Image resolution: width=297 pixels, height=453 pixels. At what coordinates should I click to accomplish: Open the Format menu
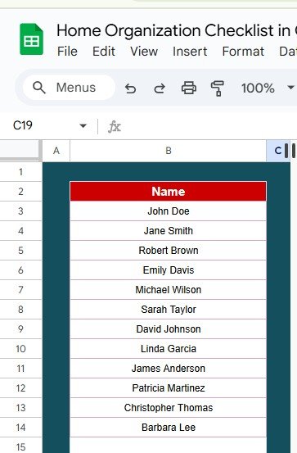pyautogui.click(x=243, y=52)
